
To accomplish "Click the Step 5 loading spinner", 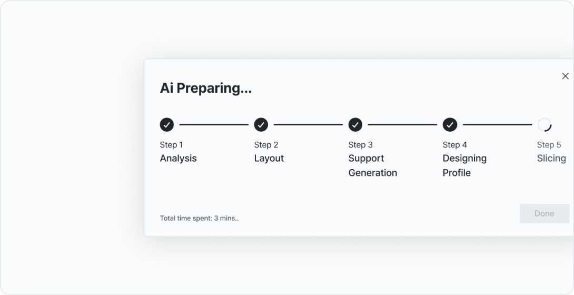I will click(545, 125).
